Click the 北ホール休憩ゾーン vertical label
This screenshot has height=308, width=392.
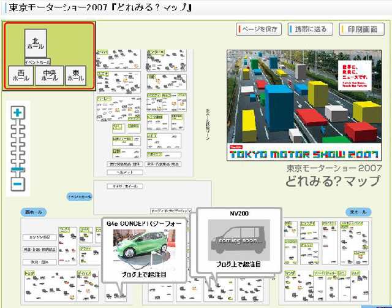pyautogui.click(x=208, y=125)
